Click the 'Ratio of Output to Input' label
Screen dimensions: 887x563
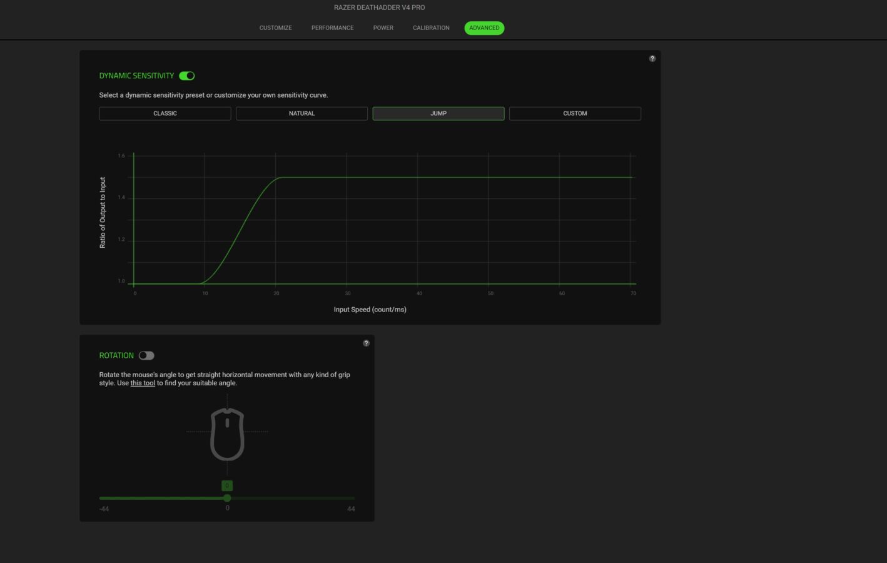(x=103, y=213)
